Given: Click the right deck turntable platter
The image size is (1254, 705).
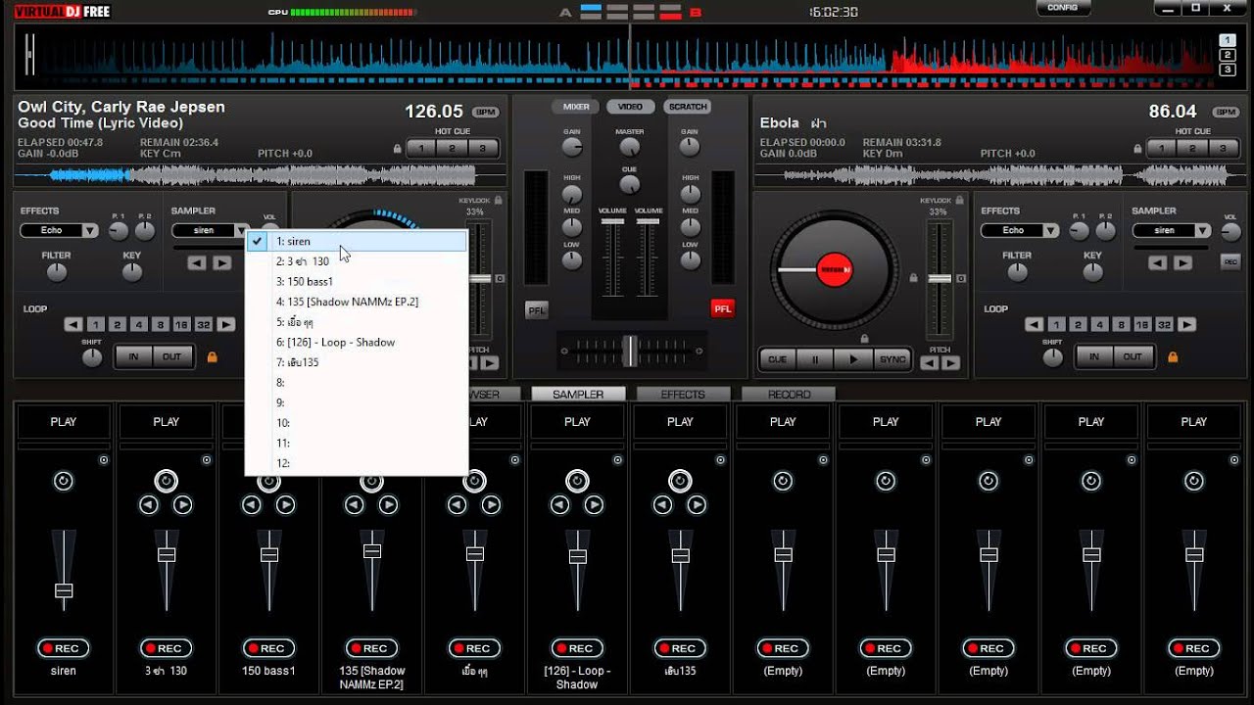Looking at the screenshot, I should 834,267.
